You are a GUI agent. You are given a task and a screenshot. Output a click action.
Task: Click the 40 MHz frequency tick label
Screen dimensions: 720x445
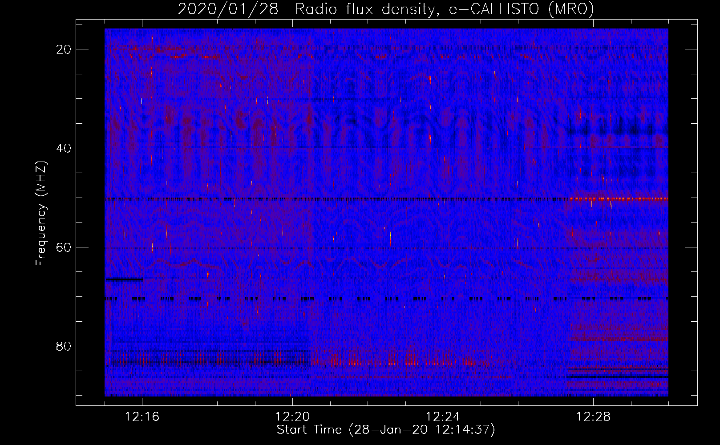click(64, 148)
